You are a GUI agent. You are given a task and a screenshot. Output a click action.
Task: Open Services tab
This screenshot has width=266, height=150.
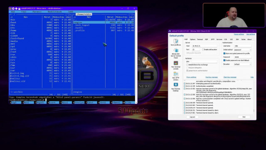[x=219, y=40]
